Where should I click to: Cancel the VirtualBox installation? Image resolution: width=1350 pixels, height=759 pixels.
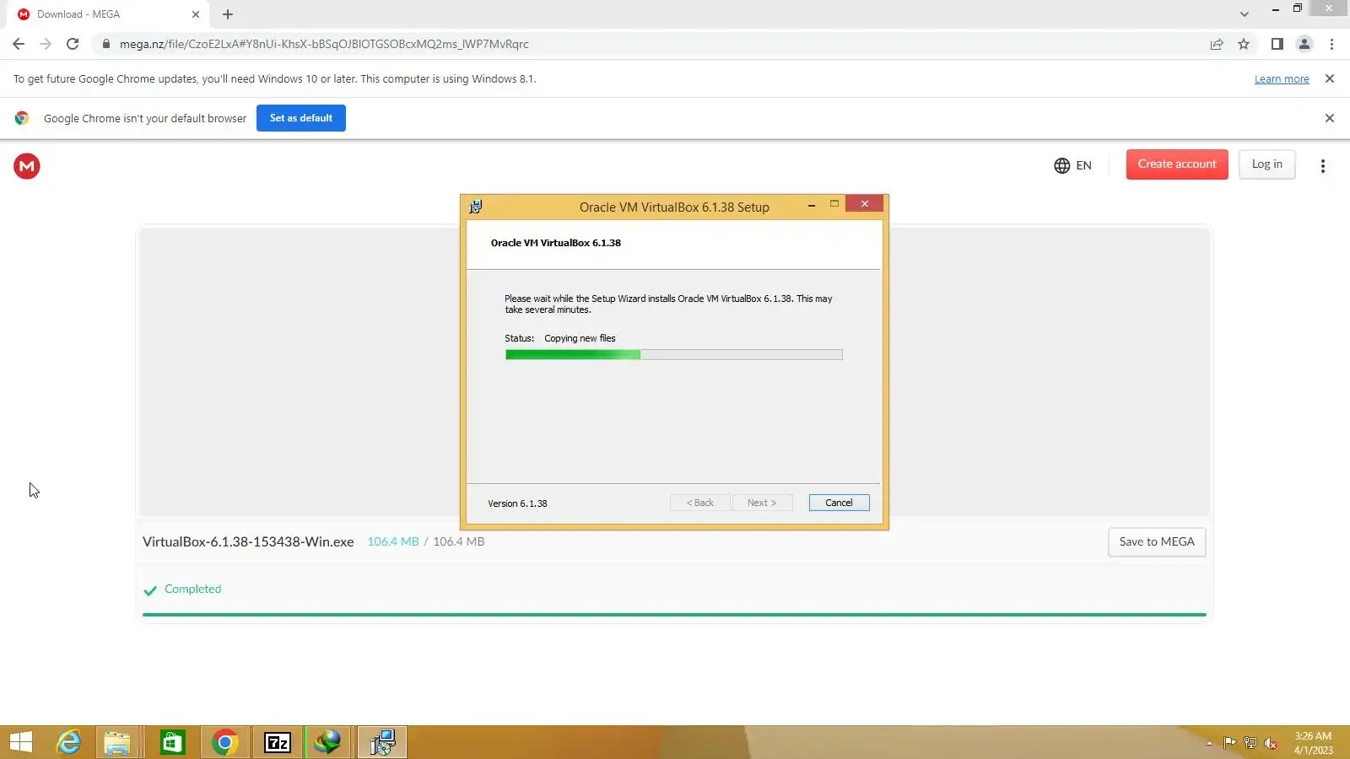click(839, 503)
